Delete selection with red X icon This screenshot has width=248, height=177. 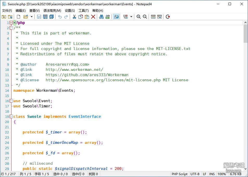coord(93,17)
